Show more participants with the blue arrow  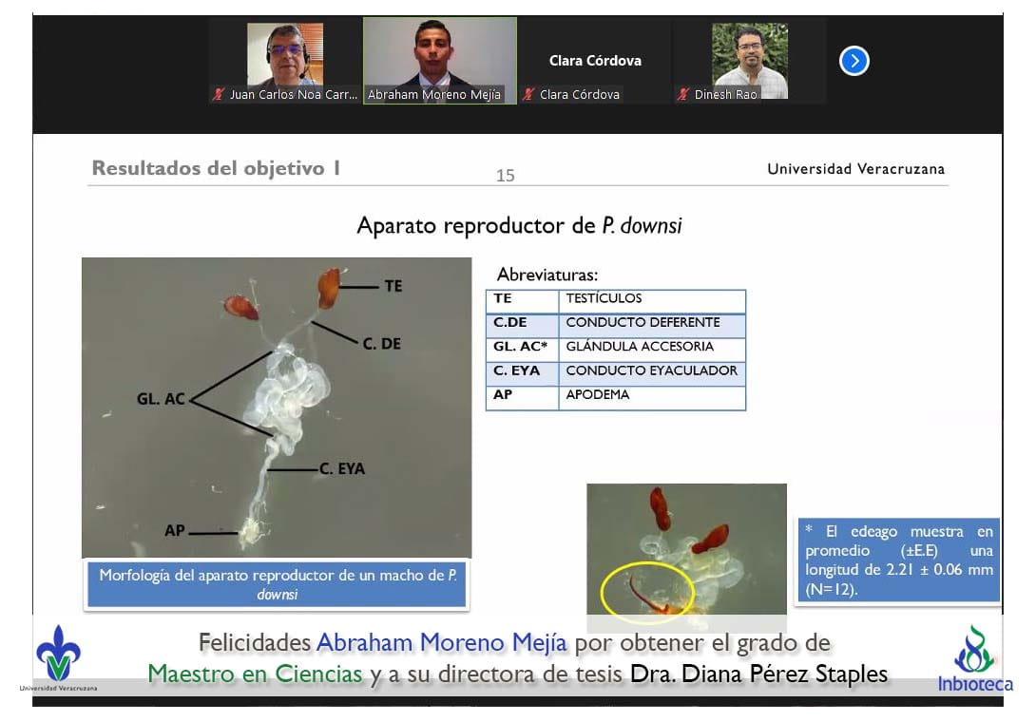pos(854,62)
